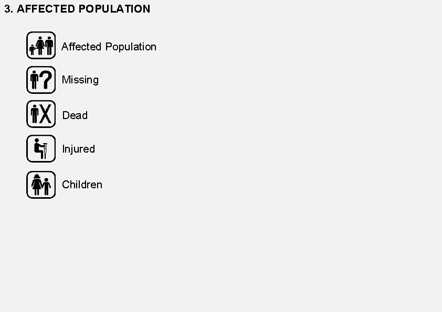Select the Injured person icon
The image size is (442, 312).
coord(41,149)
